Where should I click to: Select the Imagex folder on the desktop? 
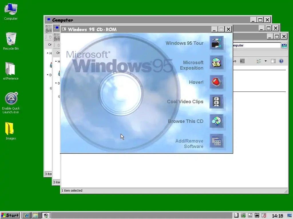11,131
